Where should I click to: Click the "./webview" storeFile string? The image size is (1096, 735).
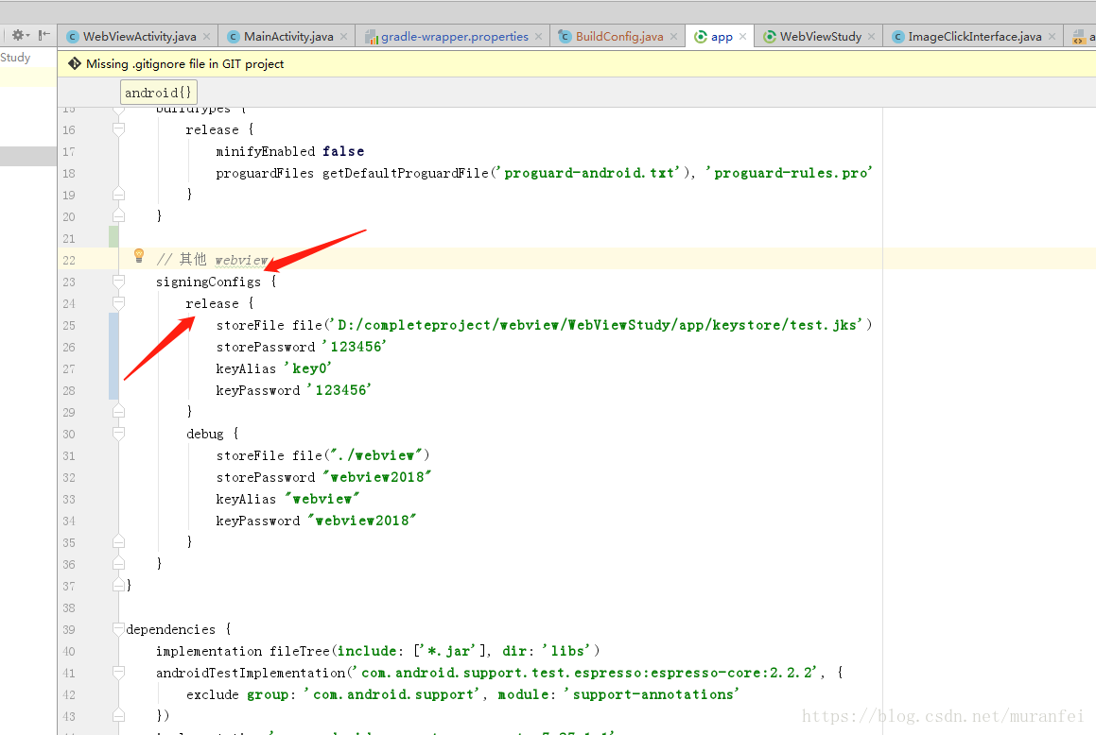coord(376,455)
